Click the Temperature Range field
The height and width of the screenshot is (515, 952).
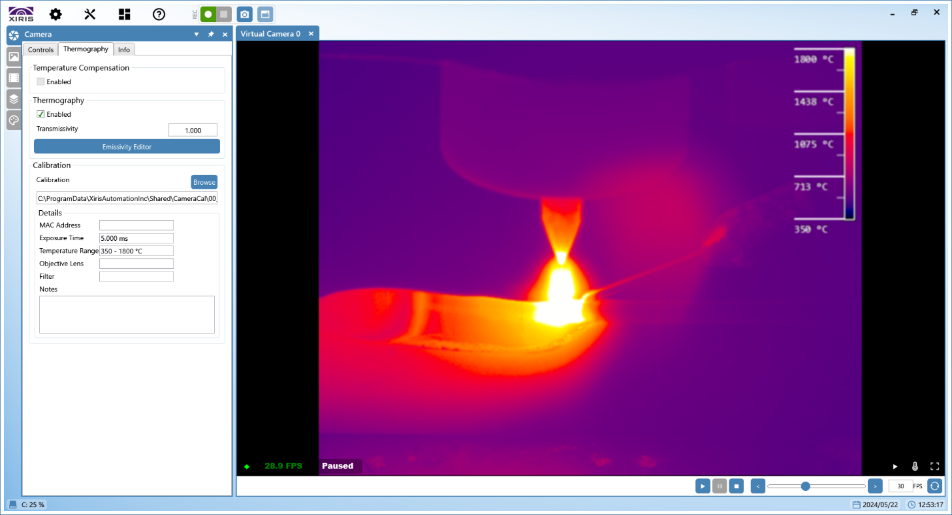tap(136, 251)
